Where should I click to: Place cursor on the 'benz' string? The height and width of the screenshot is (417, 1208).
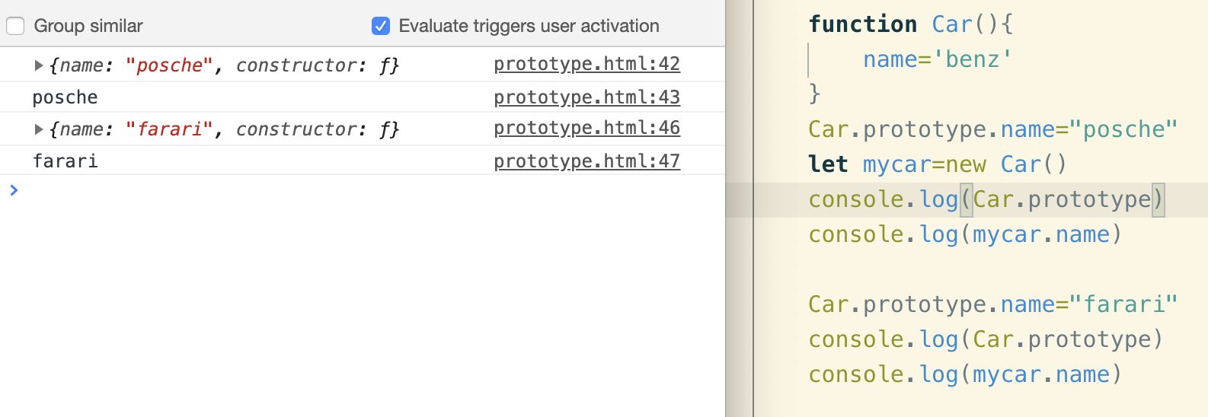[x=972, y=59]
